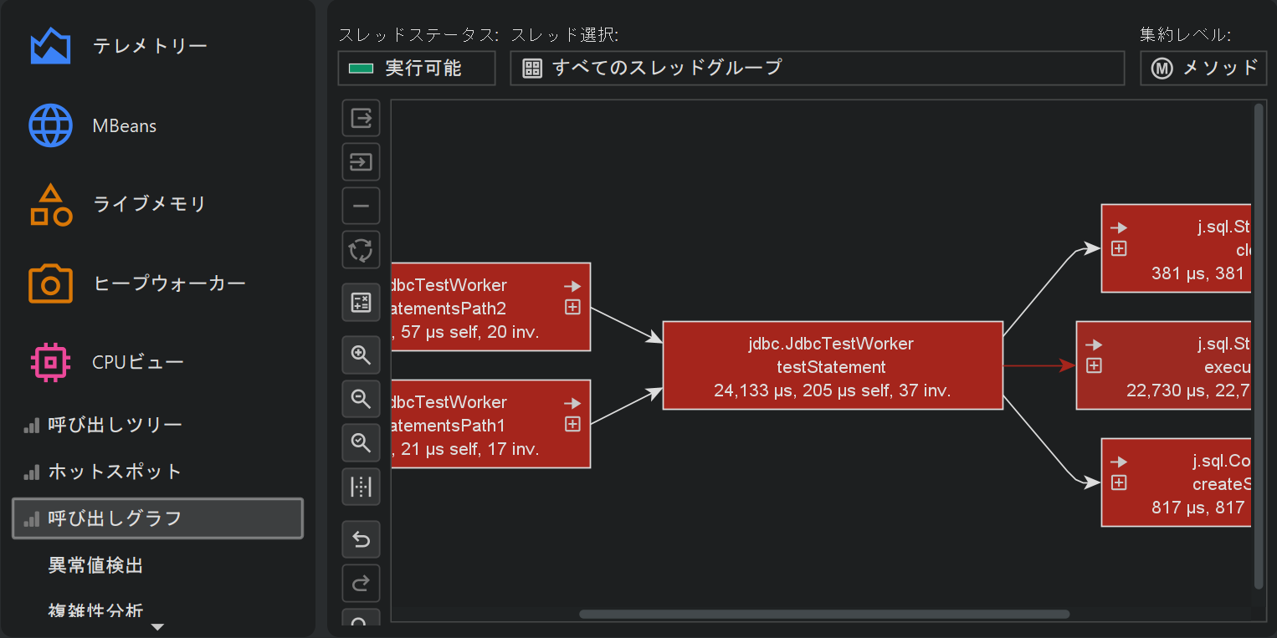Zoom out of the call graph

[361, 399]
